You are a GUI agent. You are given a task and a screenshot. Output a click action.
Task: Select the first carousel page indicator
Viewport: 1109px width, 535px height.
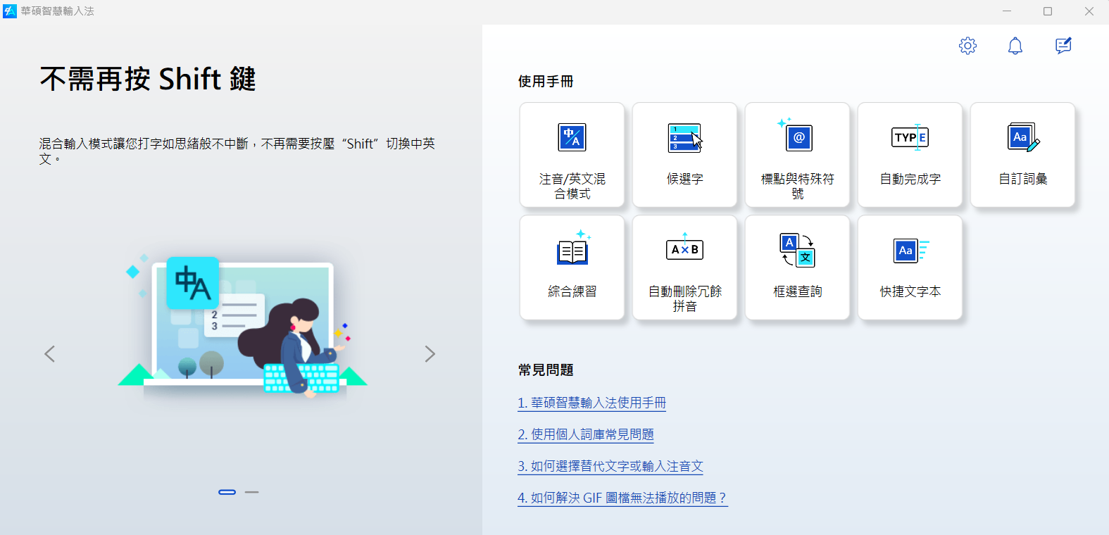pos(227,492)
